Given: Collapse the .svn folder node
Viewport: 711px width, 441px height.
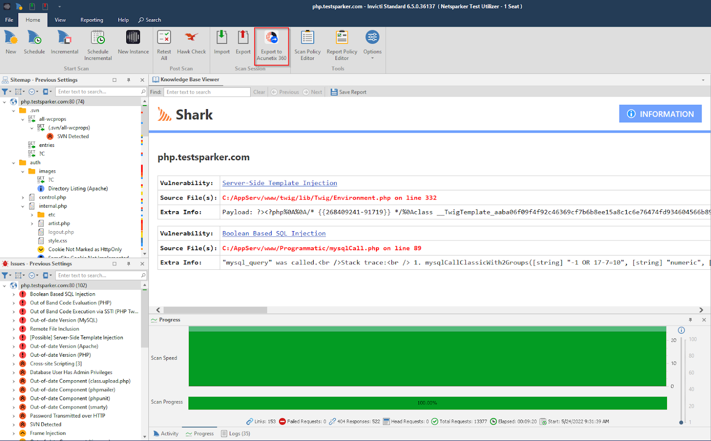Looking at the screenshot, I should (x=14, y=110).
